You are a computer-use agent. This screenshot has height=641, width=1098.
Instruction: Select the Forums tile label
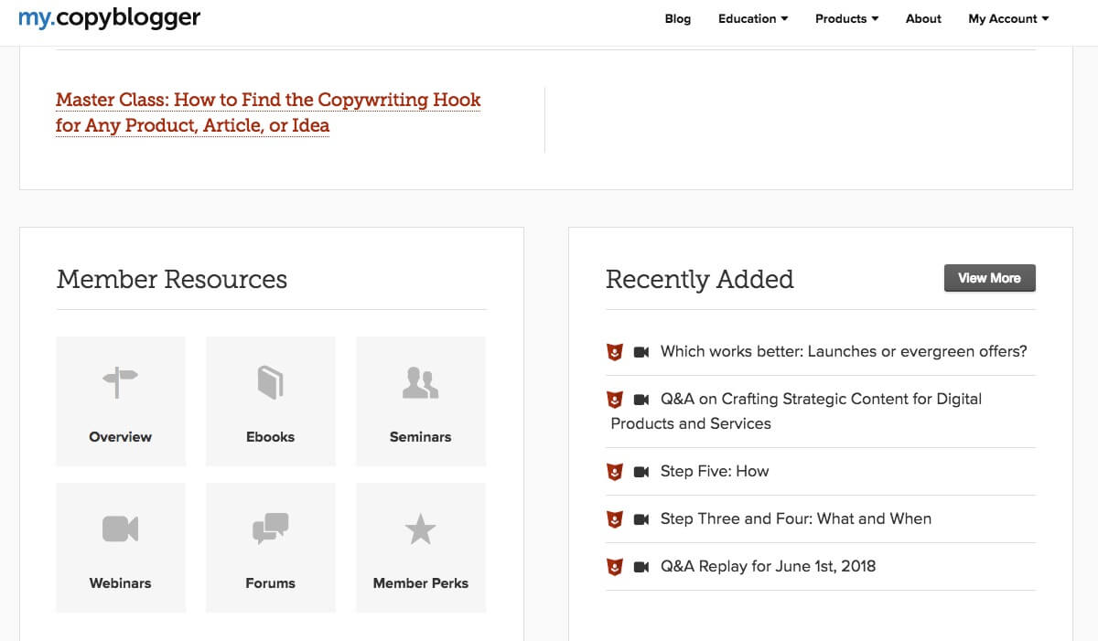point(270,582)
